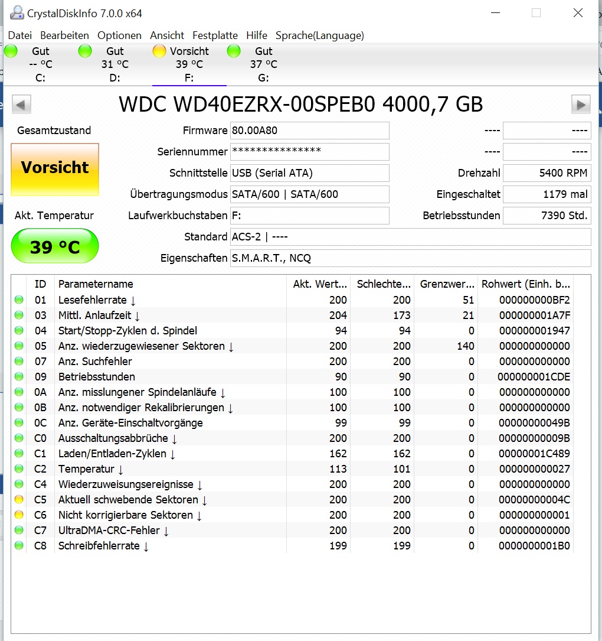
Task: Click green status dot of Mittl. Anlaufzeit row
Action: coord(19,315)
